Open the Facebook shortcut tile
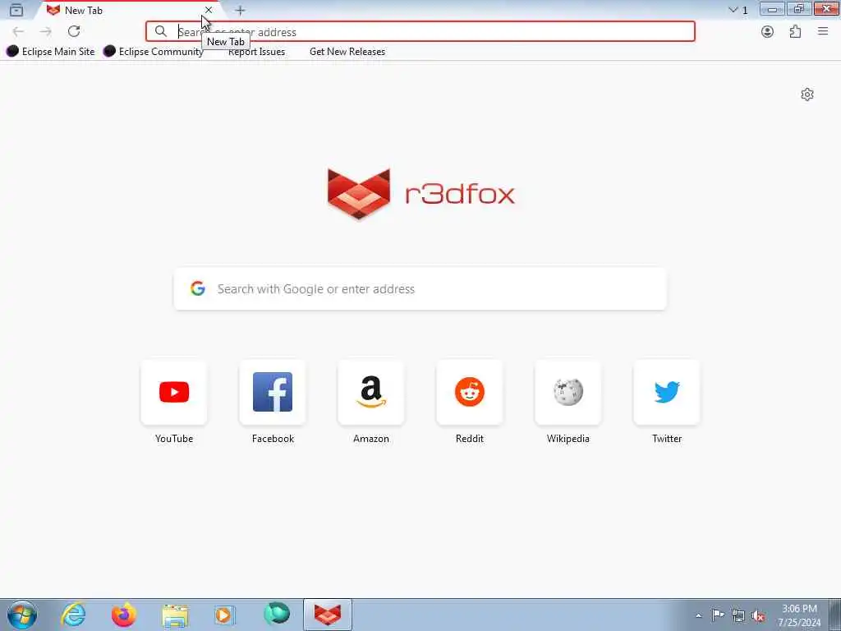 pyautogui.click(x=273, y=392)
